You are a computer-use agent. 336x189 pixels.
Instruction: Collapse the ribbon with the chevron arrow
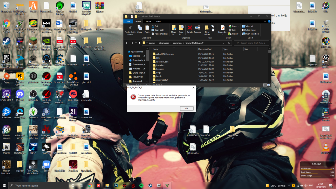coord(265,21)
